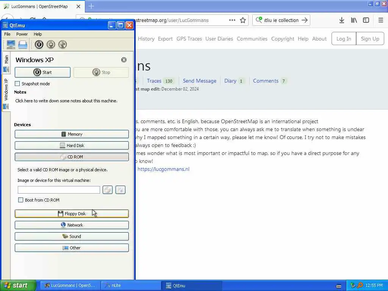The image size is (388, 291).
Task: Close the Windows XP machine tab with the x icon
Action: 124,59
